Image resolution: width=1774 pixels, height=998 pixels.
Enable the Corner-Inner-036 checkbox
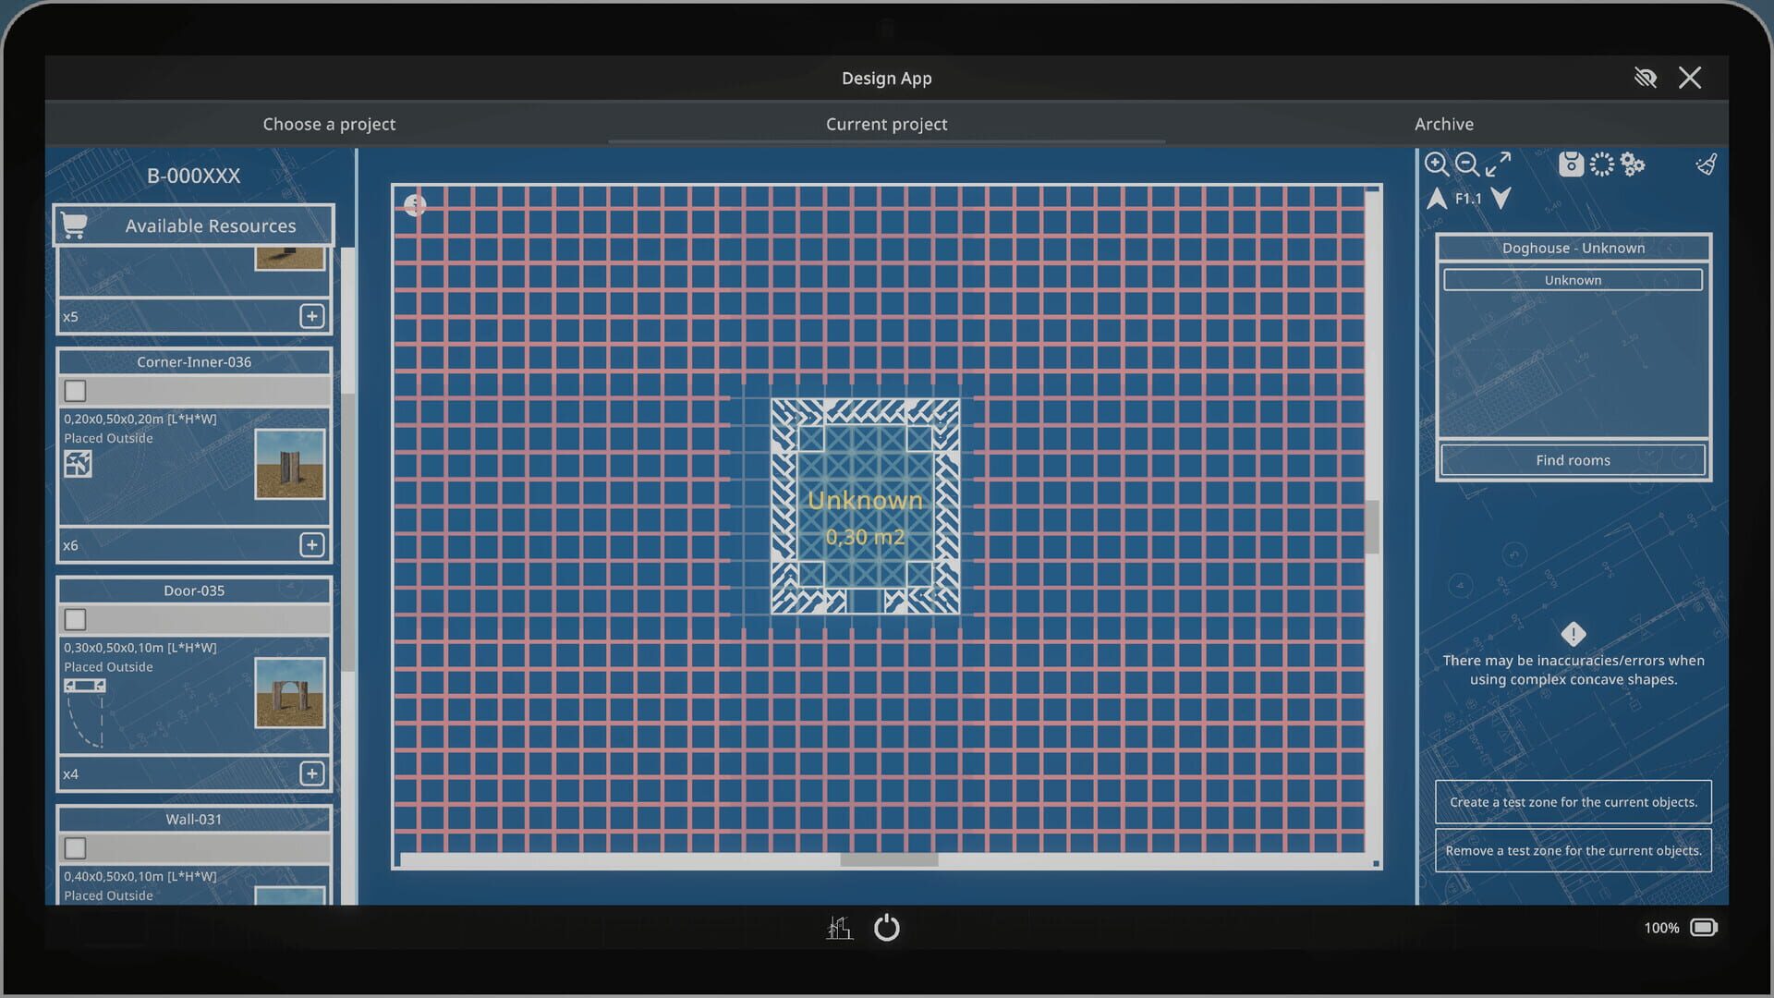tap(75, 391)
